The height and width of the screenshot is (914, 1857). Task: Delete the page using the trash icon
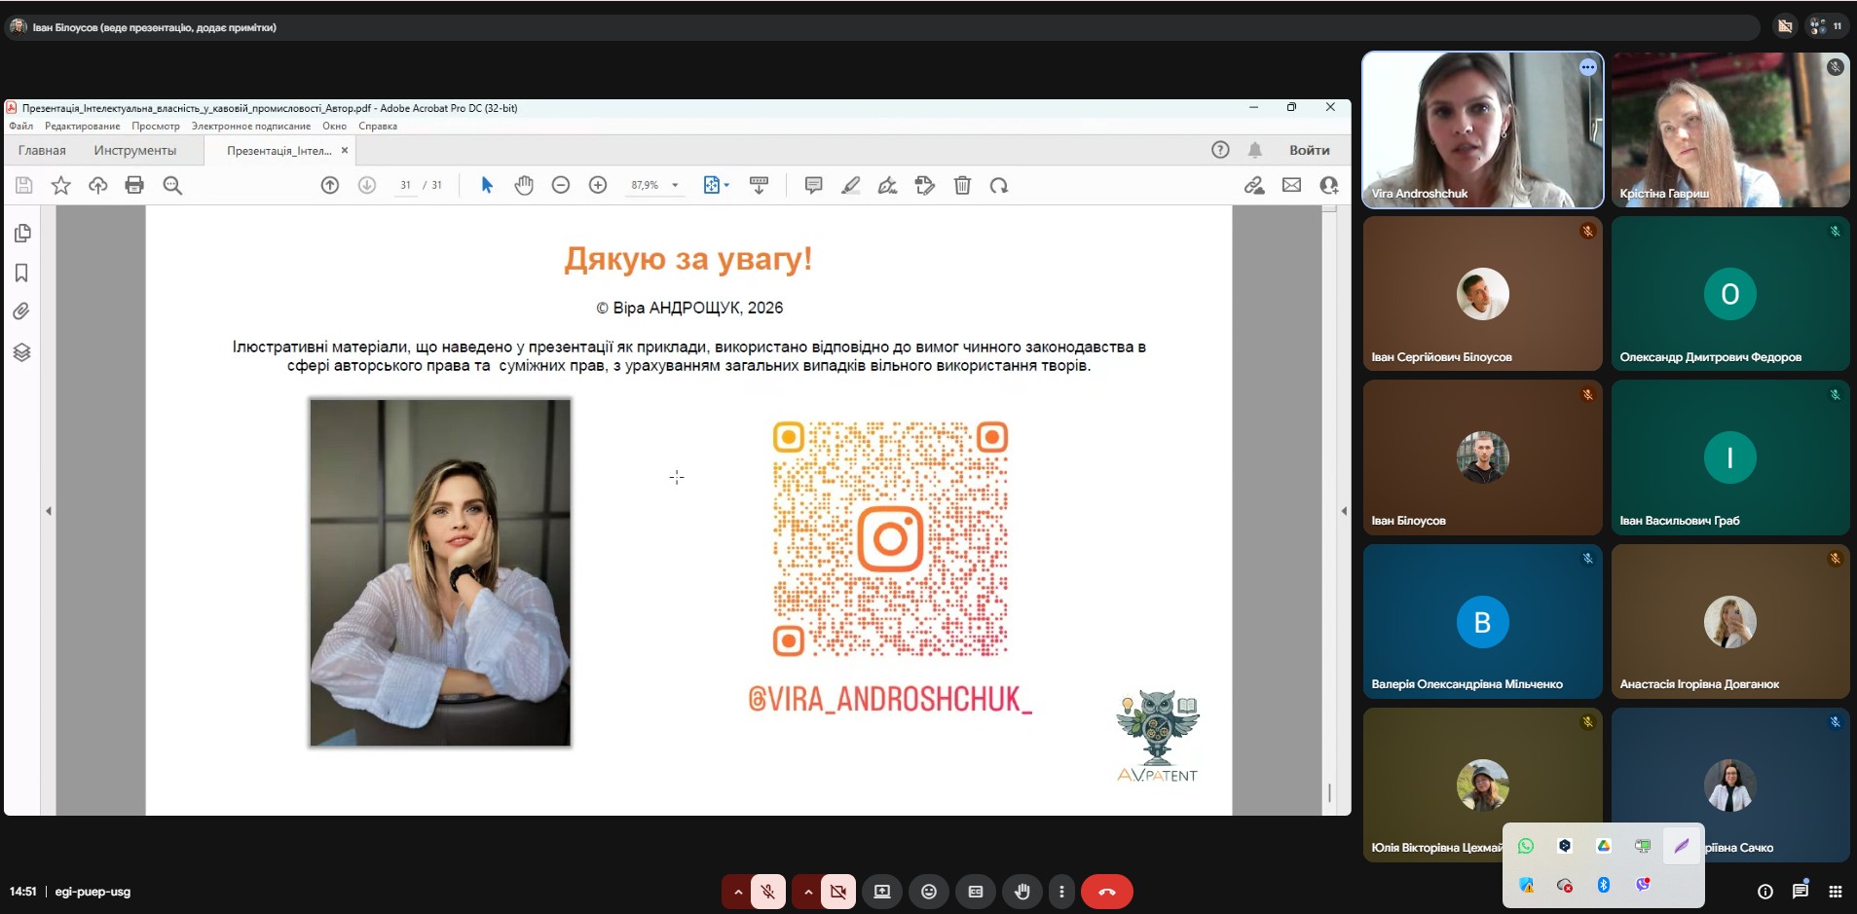(962, 185)
